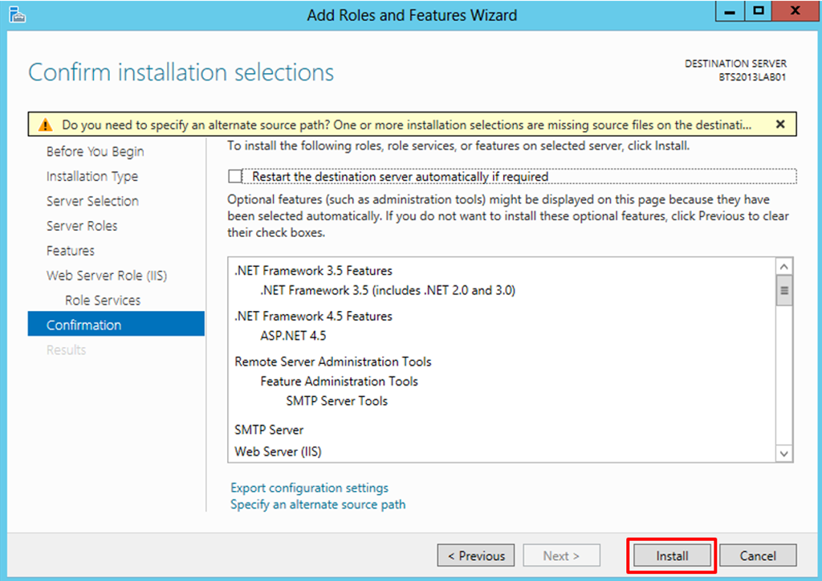Dismiss the alternate source path warning
Screen dimensions: 822x581
coord(780,125)
